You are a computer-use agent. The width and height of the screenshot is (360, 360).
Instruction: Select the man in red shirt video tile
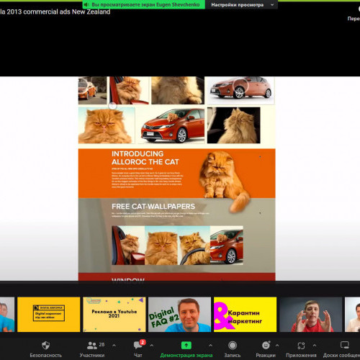pos(311,315)
